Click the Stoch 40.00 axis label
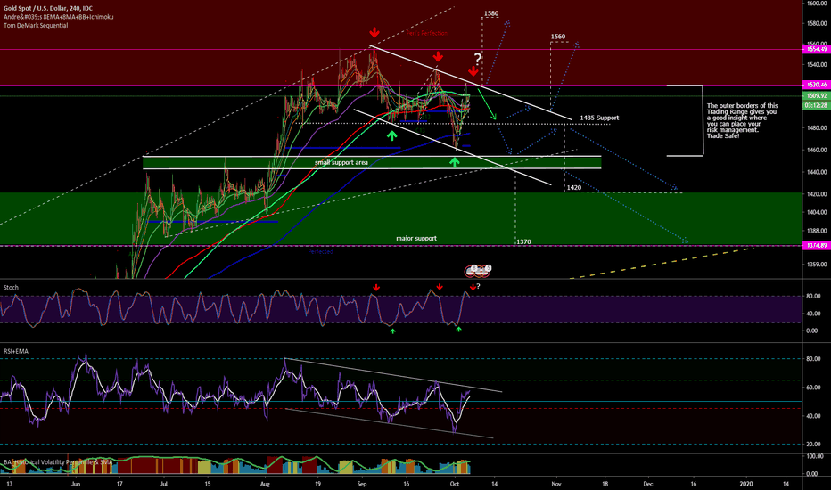 coord(812,314)
